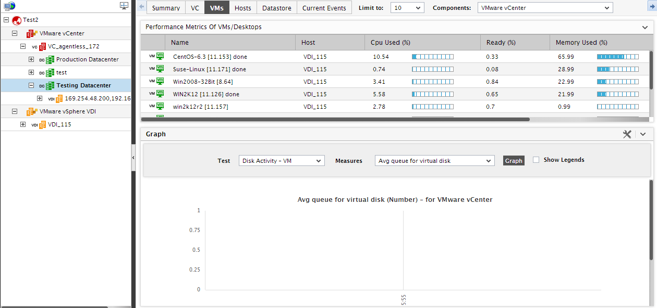Click the VM icon for CentOS-6.3
Viewport: 657px width, 308px height.
click(x=161, y=56)
